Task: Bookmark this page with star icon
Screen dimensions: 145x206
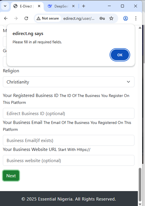Action: (111, 18)
